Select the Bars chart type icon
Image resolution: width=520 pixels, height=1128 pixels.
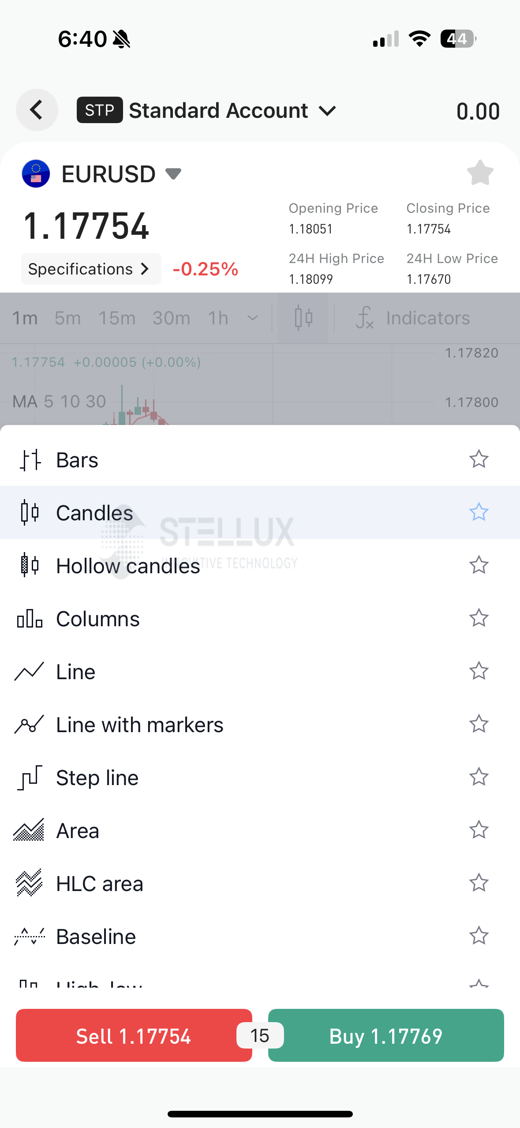pyautogui.click(x=30, y=460)
